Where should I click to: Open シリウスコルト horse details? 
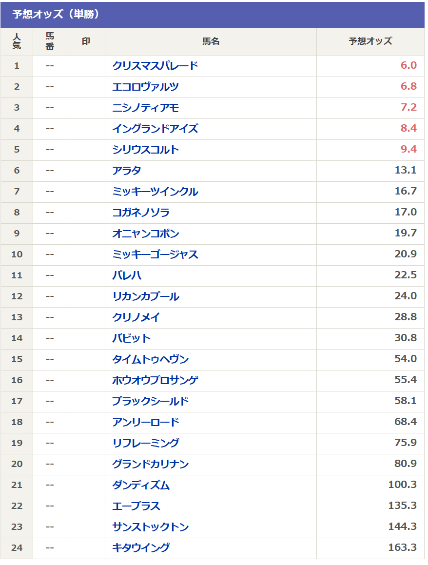coord(145,150)
